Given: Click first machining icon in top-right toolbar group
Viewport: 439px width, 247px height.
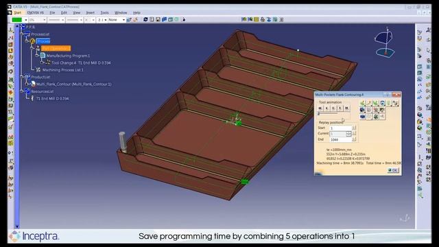Looking at the screenshot, I should point(244,19).
